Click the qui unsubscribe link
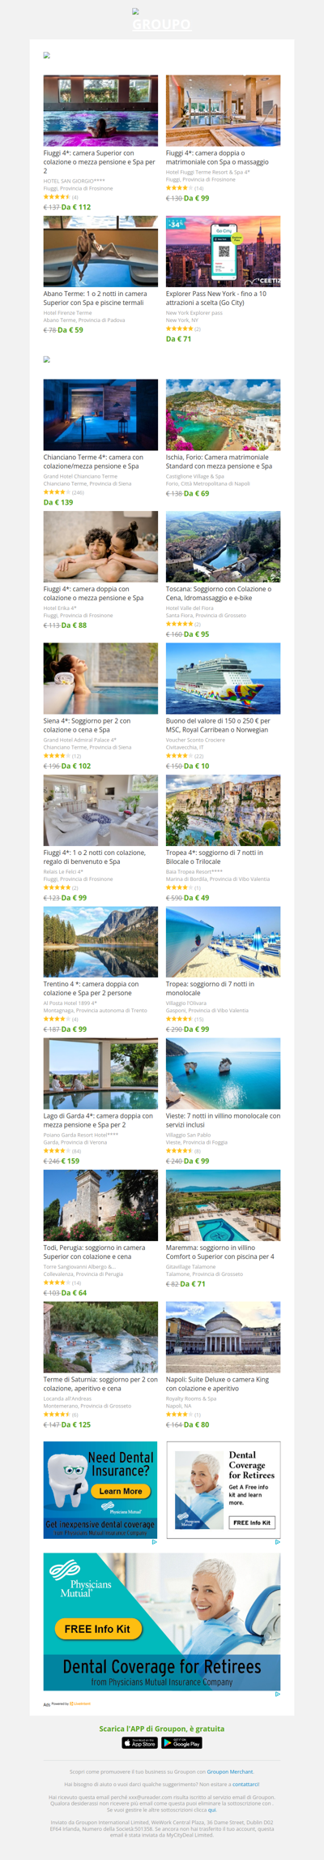This screenshot has height=1860, width=324. pos(212,1810)
